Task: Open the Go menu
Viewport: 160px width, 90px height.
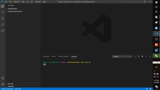Action: 27,2
